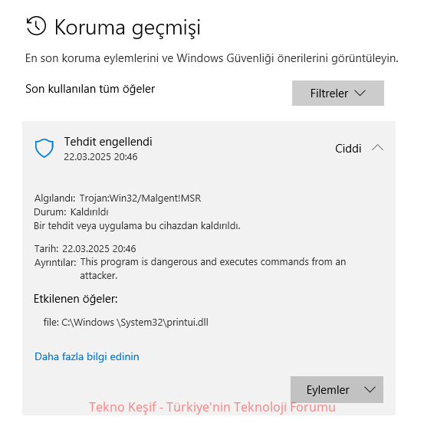Click the chevron arrow inside Filtreler
Screen dimensions: 424x423
[x=360, y=93]
